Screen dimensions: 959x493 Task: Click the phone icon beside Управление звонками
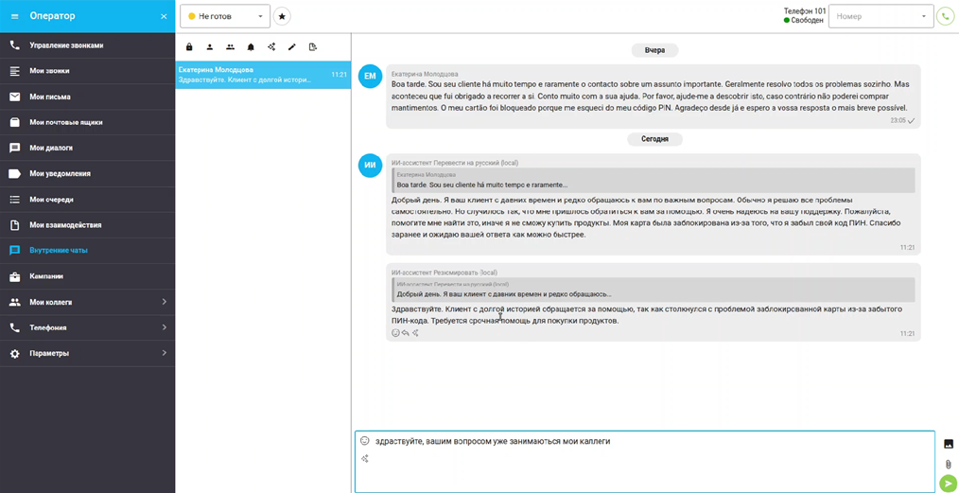click(15, 45)
